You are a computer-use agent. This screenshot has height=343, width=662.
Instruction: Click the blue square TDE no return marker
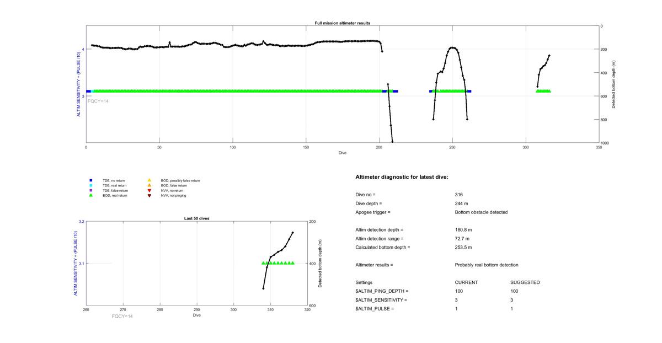(x=90, y=180)
